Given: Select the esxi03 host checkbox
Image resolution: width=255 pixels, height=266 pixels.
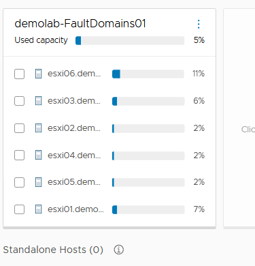Looking at the screenshot, I should (x=19, y=101).
